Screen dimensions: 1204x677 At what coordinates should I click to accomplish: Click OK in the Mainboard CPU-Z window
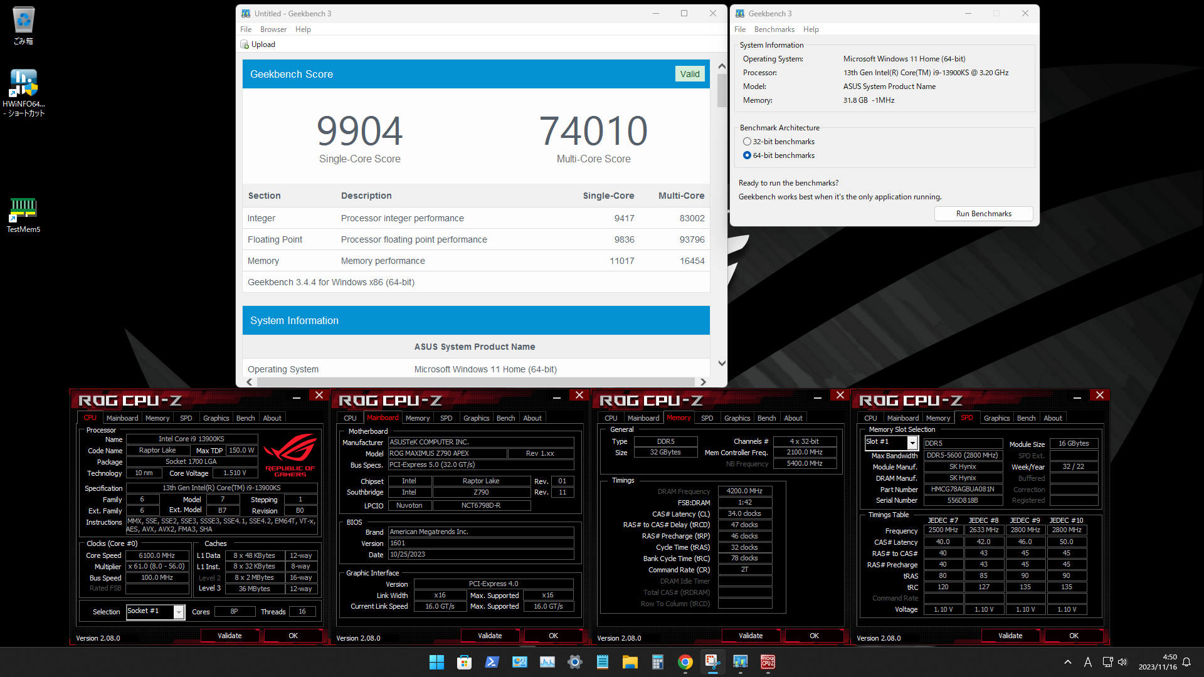point(553,636)
